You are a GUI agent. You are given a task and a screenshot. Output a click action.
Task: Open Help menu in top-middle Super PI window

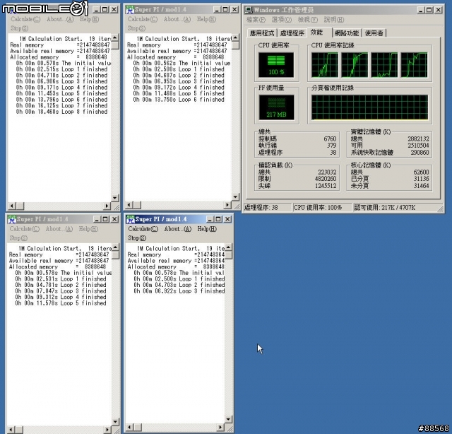coord(206,19)
